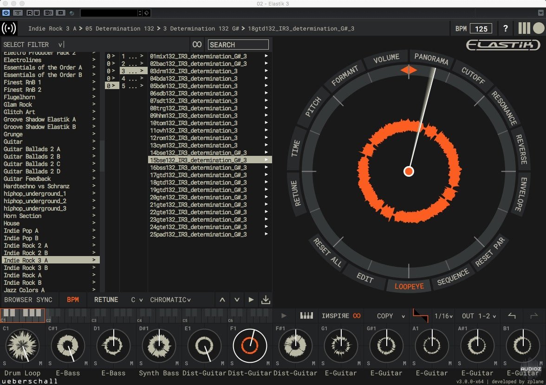Click the Search input field
The width and height of the screenshot is (546, 385).
pos(238,45)
